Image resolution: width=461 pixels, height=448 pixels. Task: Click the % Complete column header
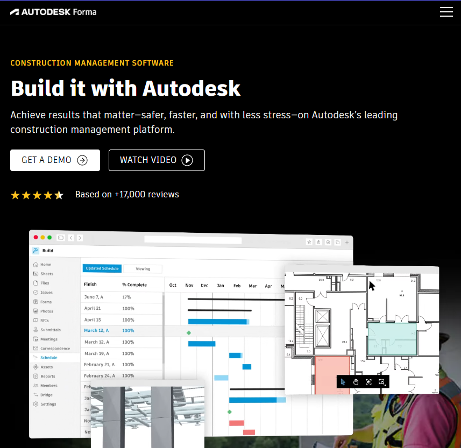click(x=134, y=285)
